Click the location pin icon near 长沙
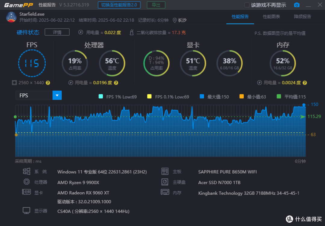This screenshot has width=325, height=226. click(175, 20)
